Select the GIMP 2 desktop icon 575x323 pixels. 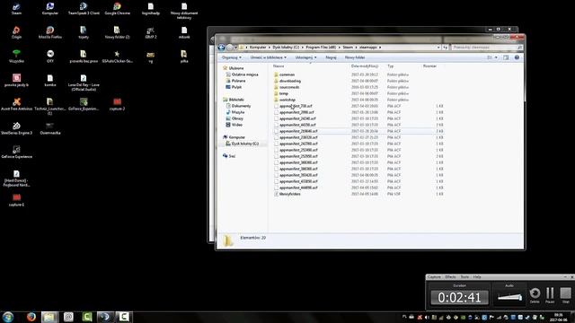[151, 32]
